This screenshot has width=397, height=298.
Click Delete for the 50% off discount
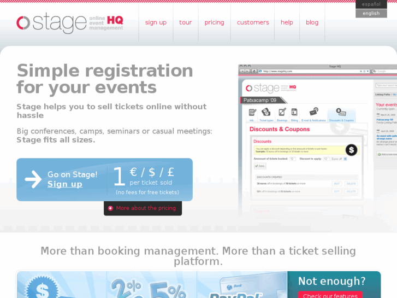point(351,191)
